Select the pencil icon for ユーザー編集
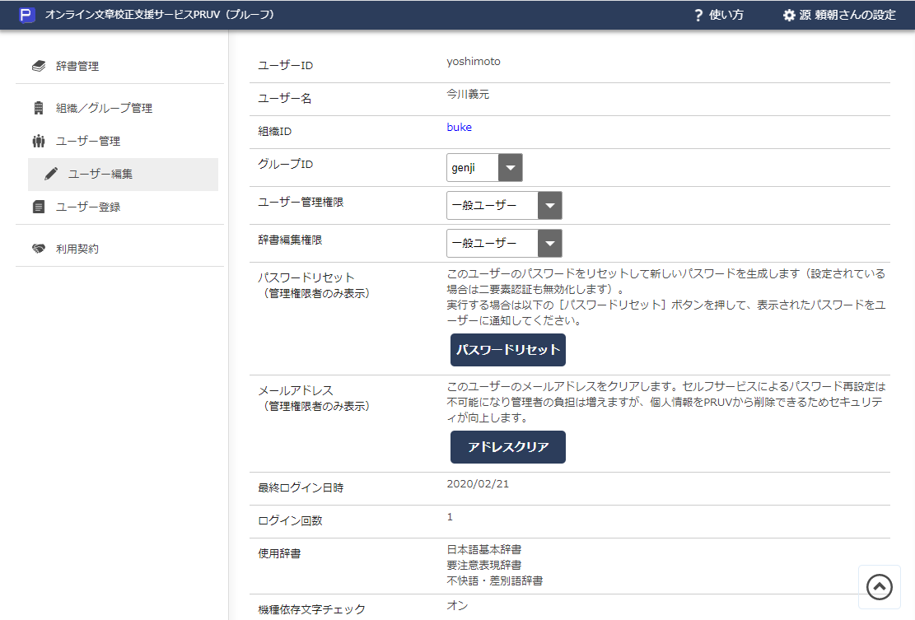915x620 pixels. 51,174
